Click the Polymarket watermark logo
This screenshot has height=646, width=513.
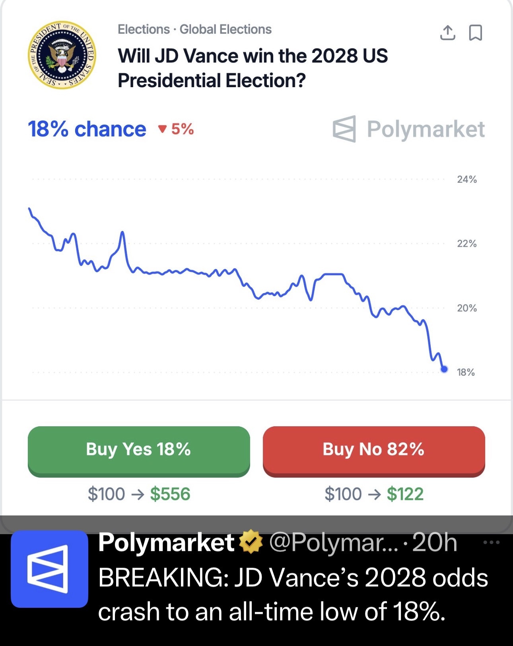409,129
